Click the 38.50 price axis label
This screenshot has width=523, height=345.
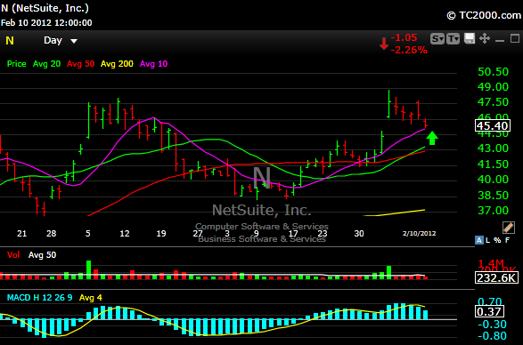(x=493, y=195)
